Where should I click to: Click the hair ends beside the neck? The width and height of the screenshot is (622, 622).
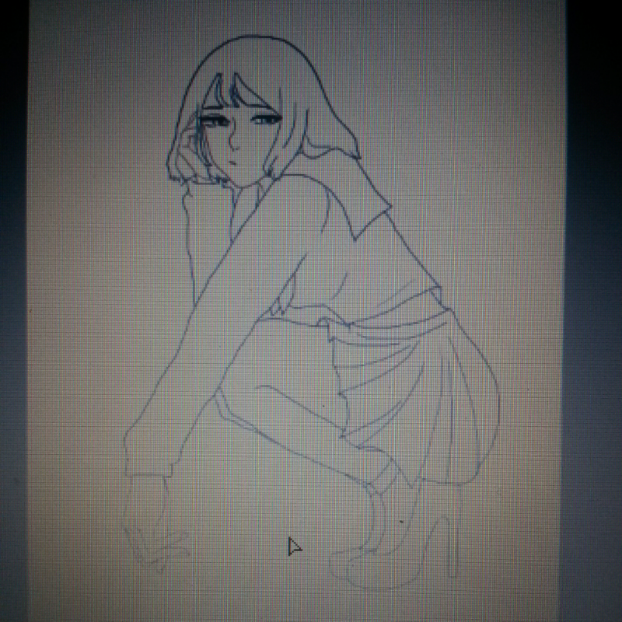[x=272, y=163]
